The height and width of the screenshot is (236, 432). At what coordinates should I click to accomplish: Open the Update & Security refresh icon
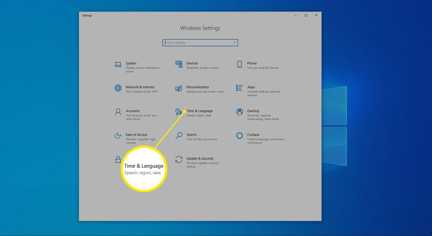[179, 159]
